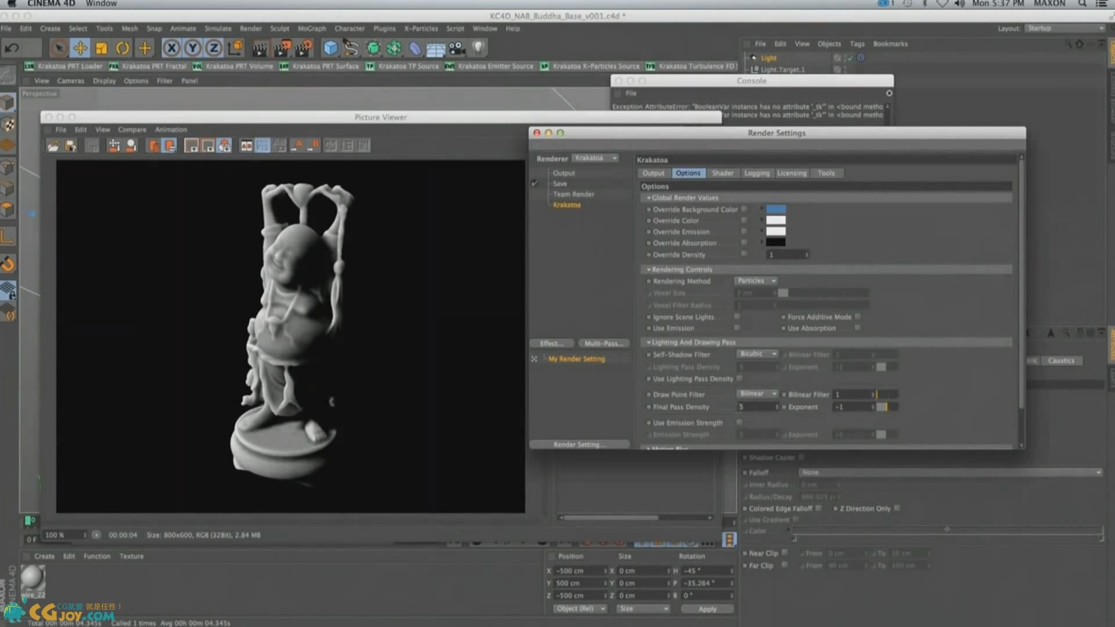
Task: Open the MoGraph menu
Action: pos(312,28)
